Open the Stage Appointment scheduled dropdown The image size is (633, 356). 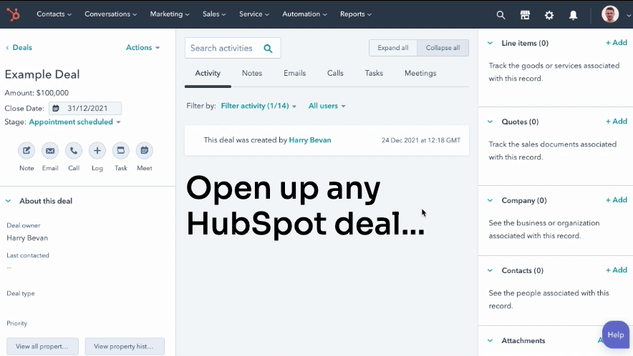74,122
